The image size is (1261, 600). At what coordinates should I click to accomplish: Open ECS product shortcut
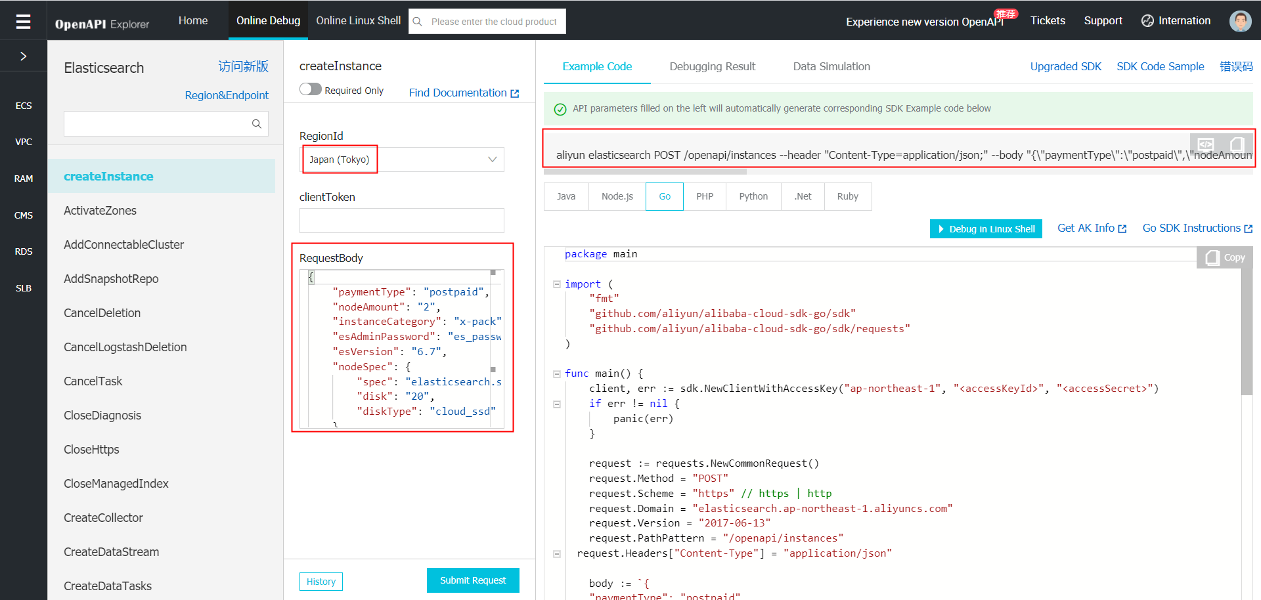24,106
